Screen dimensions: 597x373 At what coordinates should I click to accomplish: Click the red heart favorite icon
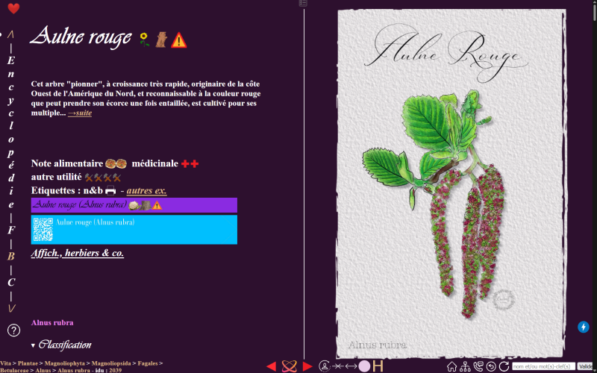pyautogui.click(x=13, y=8)
